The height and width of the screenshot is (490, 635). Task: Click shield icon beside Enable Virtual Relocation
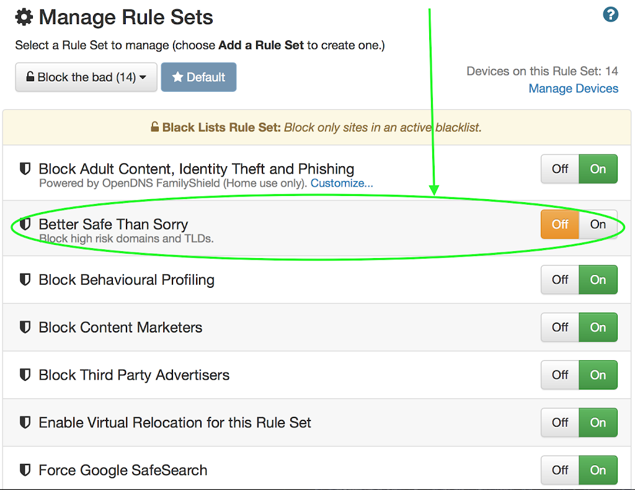[25, 422]
